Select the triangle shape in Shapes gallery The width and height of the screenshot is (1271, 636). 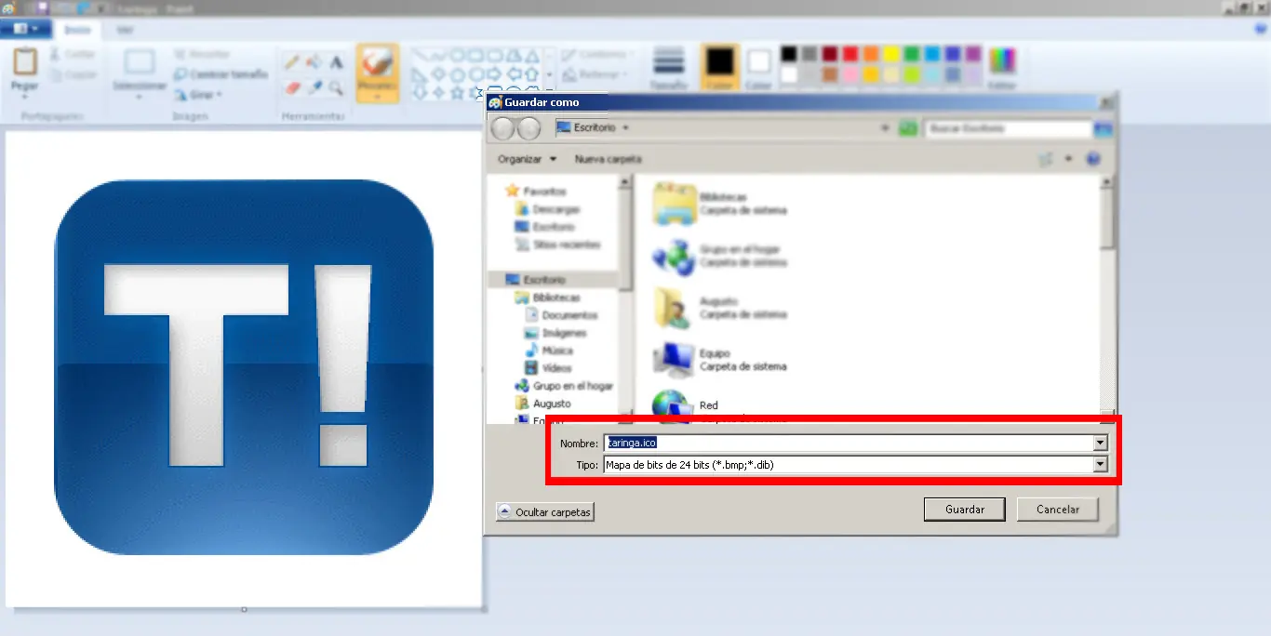click(x=531, y=55)
